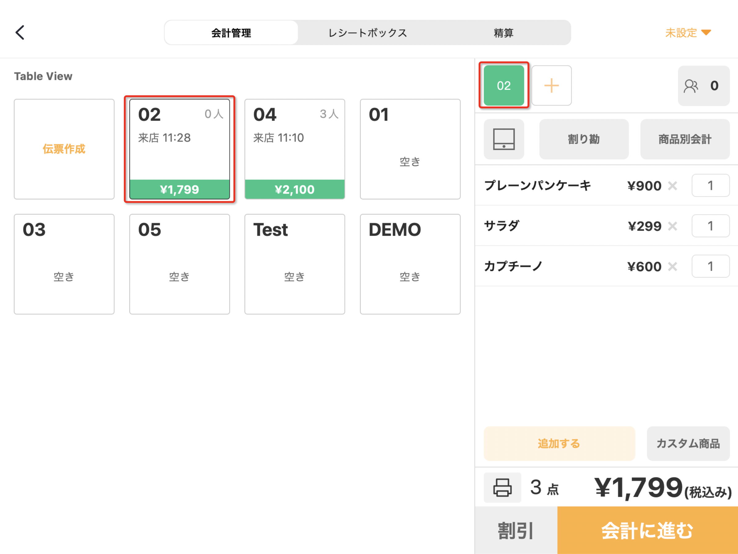Add a new slip with the plus icon

pyautogui.click(x=551, y=86)
